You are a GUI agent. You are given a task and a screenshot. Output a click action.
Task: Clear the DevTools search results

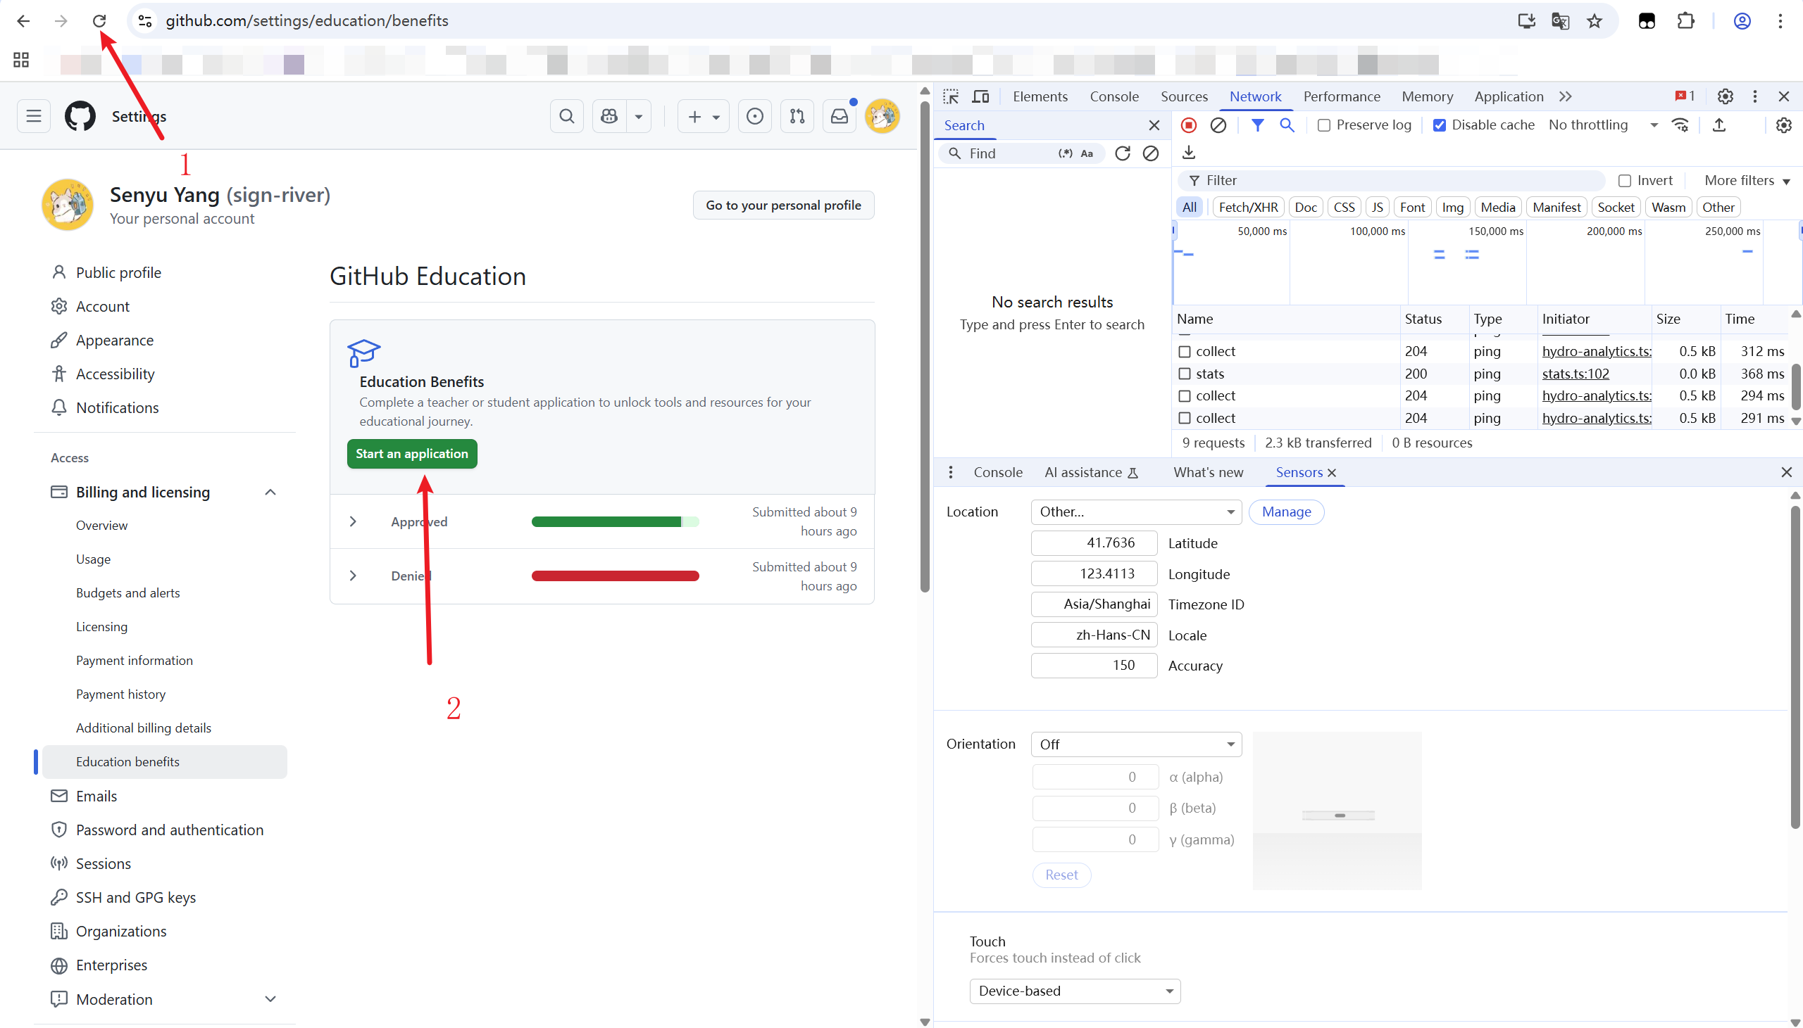(x=1150, y=153)
